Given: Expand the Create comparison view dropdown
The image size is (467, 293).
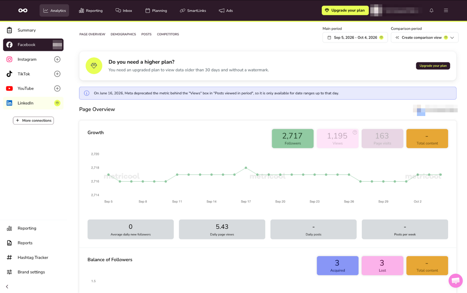Looking at the screenshot, I should (x=425, y=37).
